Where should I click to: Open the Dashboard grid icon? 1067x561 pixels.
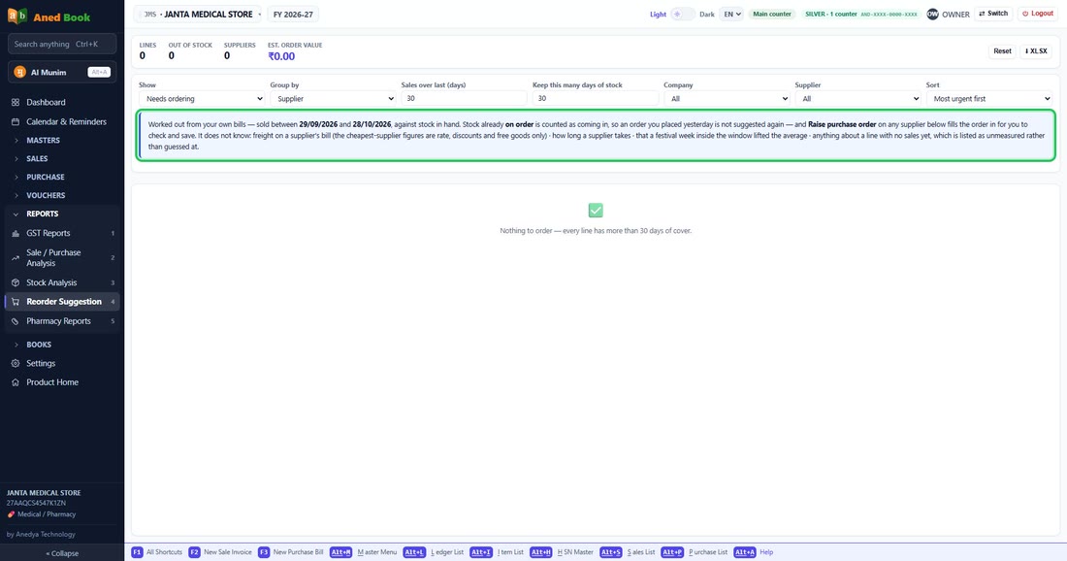click(x=15, y=102)
